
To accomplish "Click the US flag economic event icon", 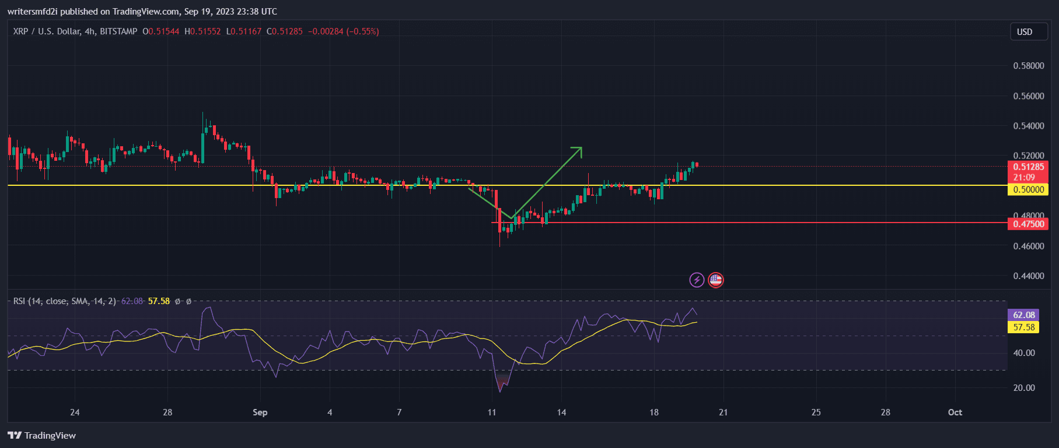I will click(x=716, y=280).
